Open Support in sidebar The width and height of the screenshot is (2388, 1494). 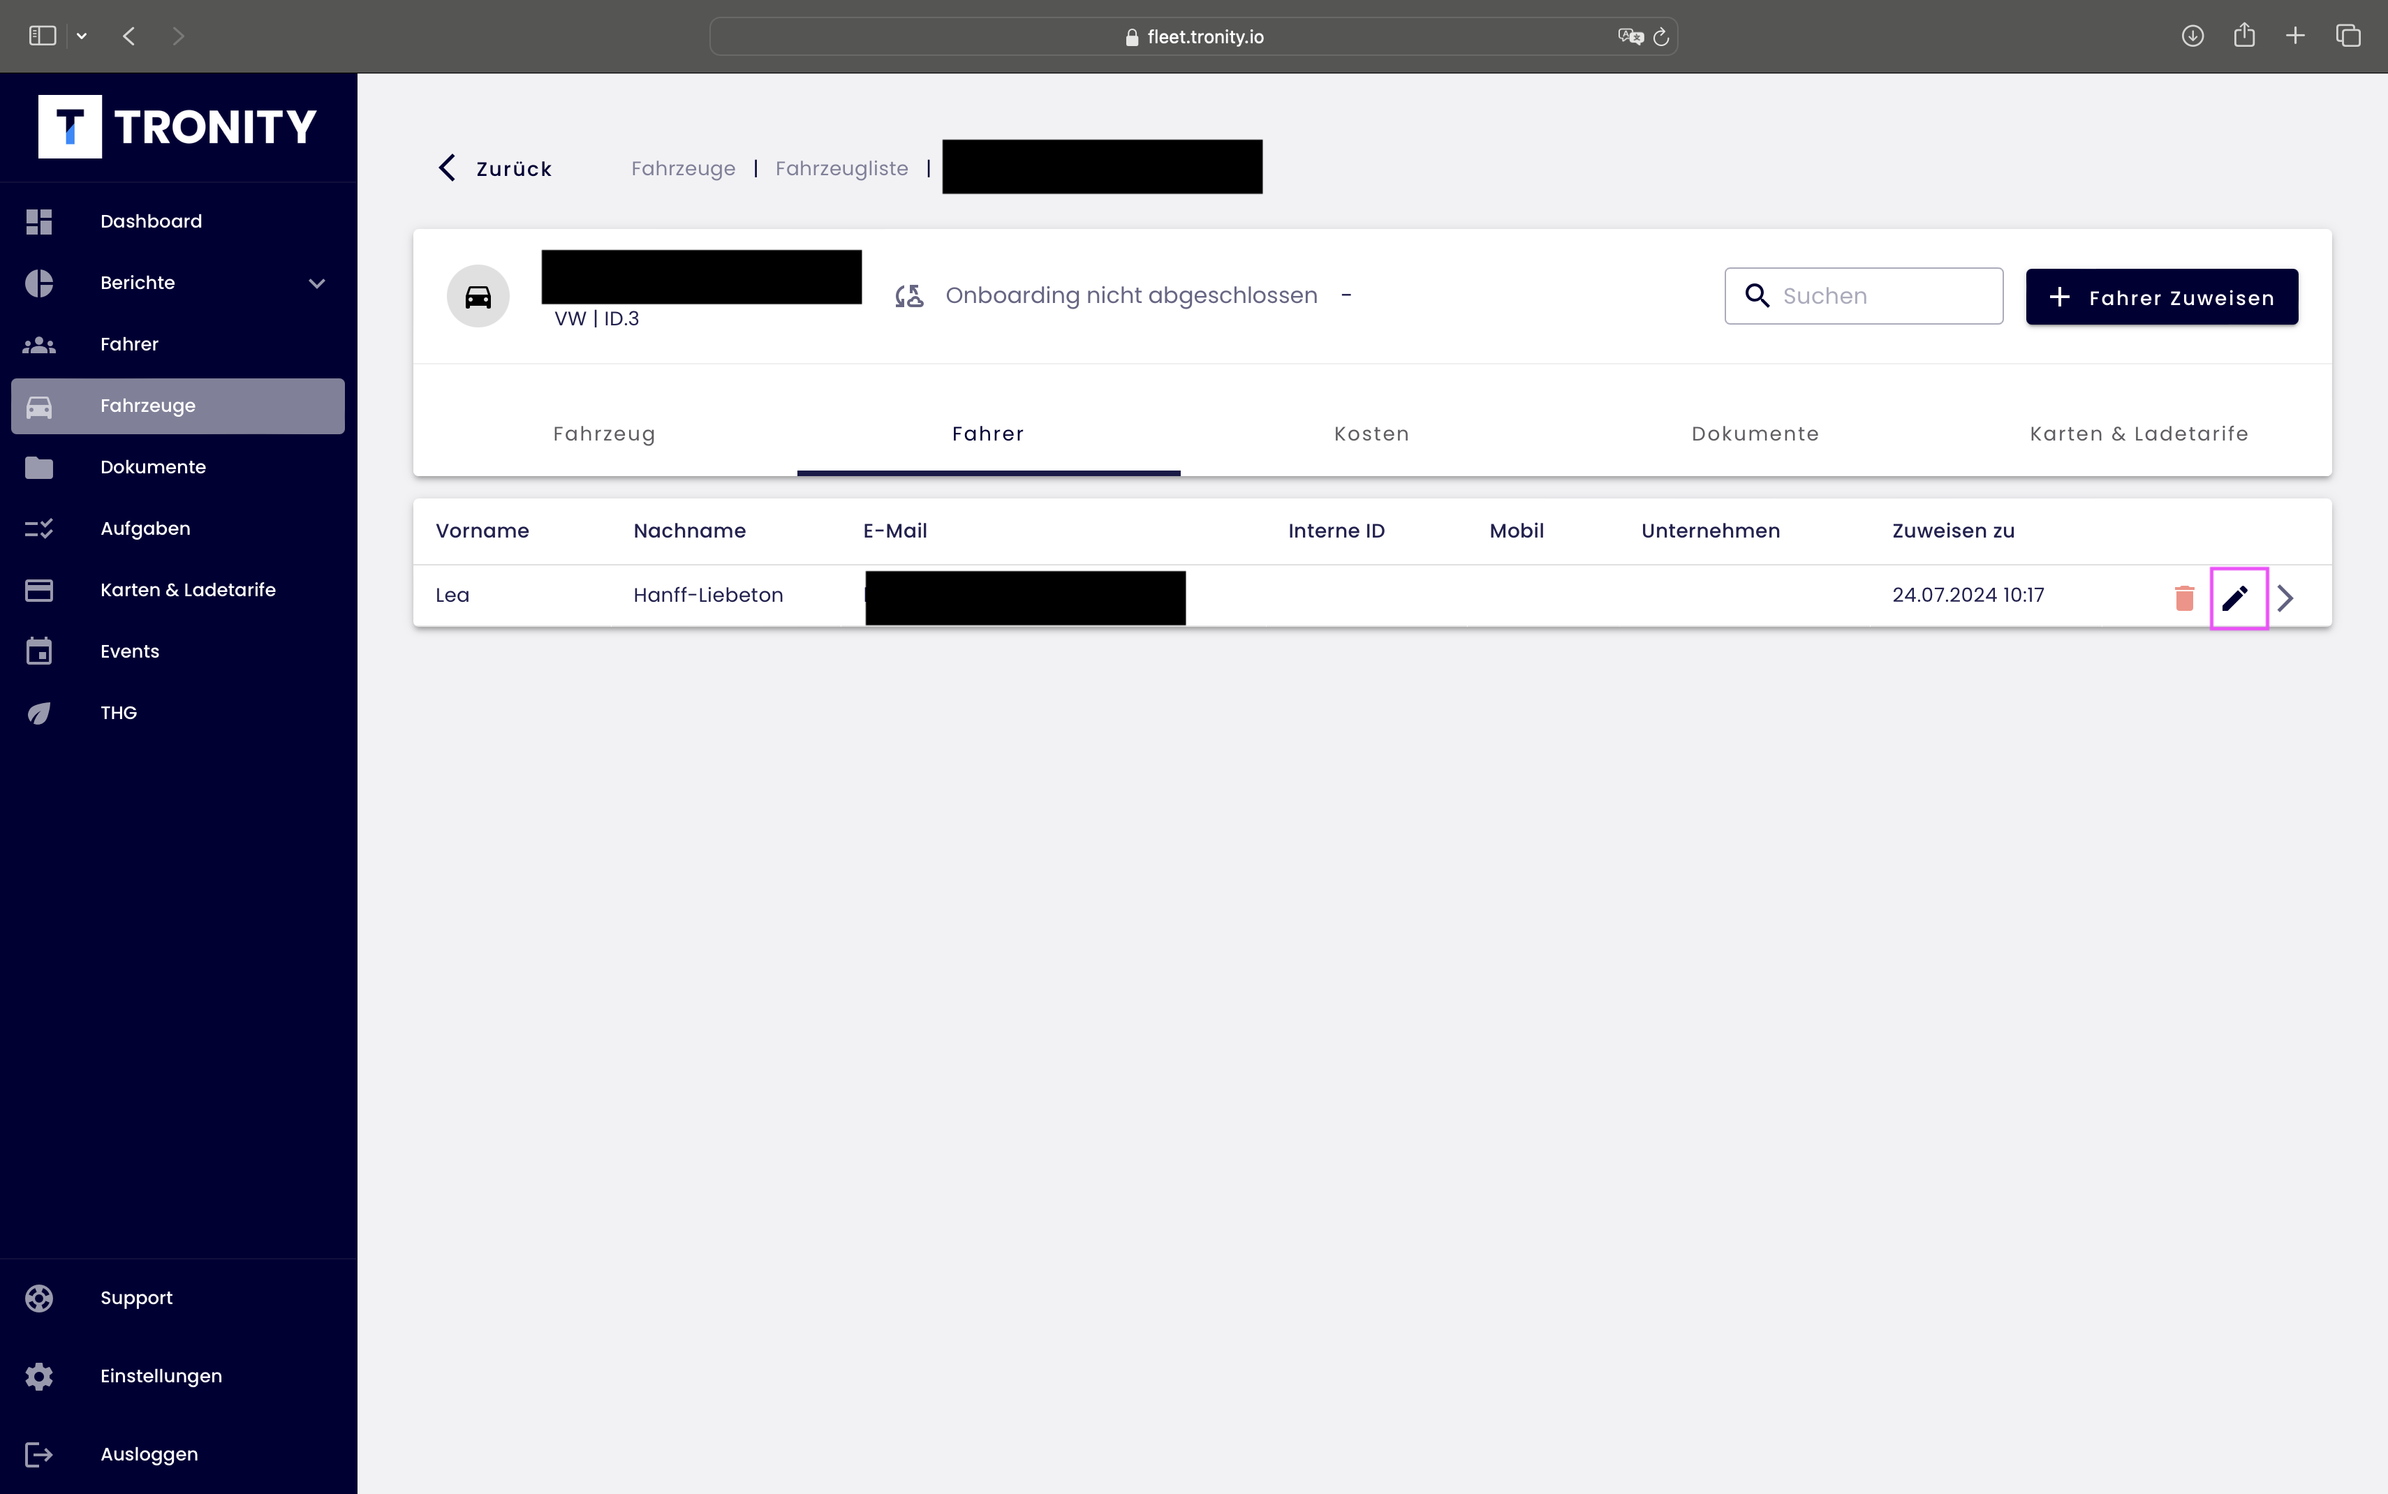coord(136,1299)
